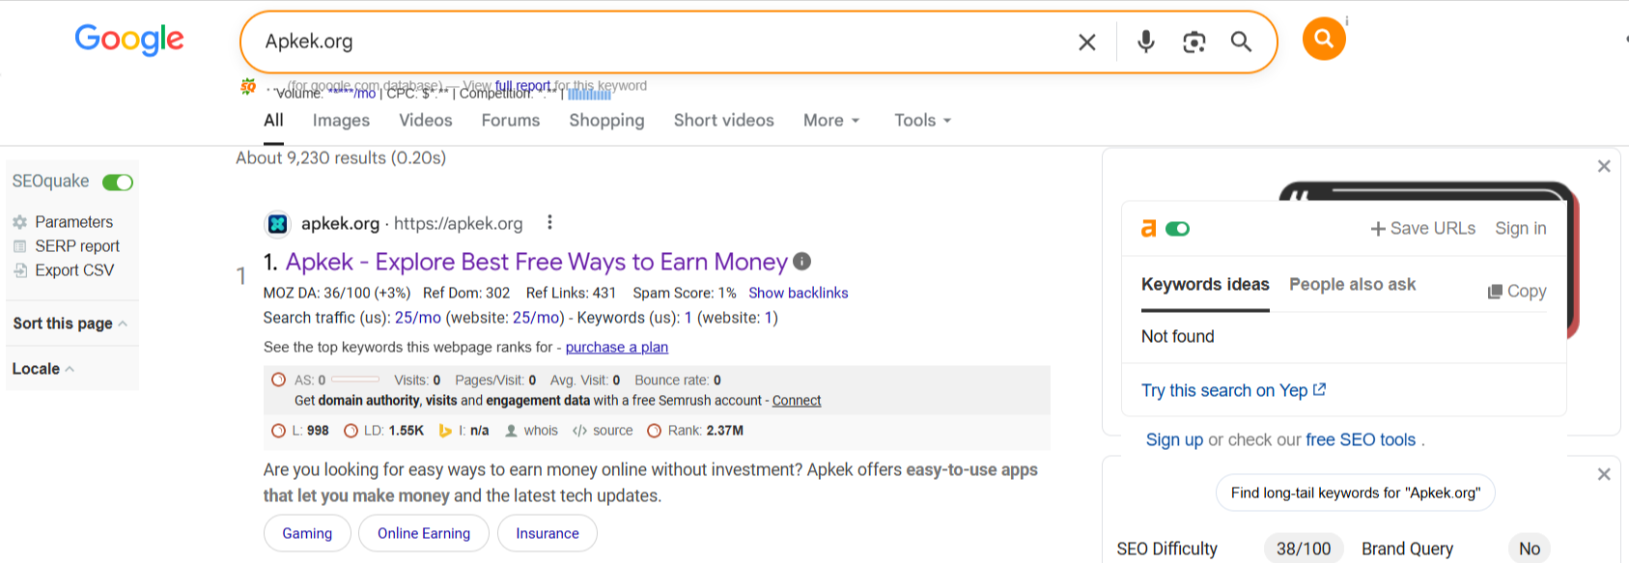The width and height of the screenshot is (1629, 563).
Task: Click Sign in in Ahrefs panel
Action: click(1521, 228)
